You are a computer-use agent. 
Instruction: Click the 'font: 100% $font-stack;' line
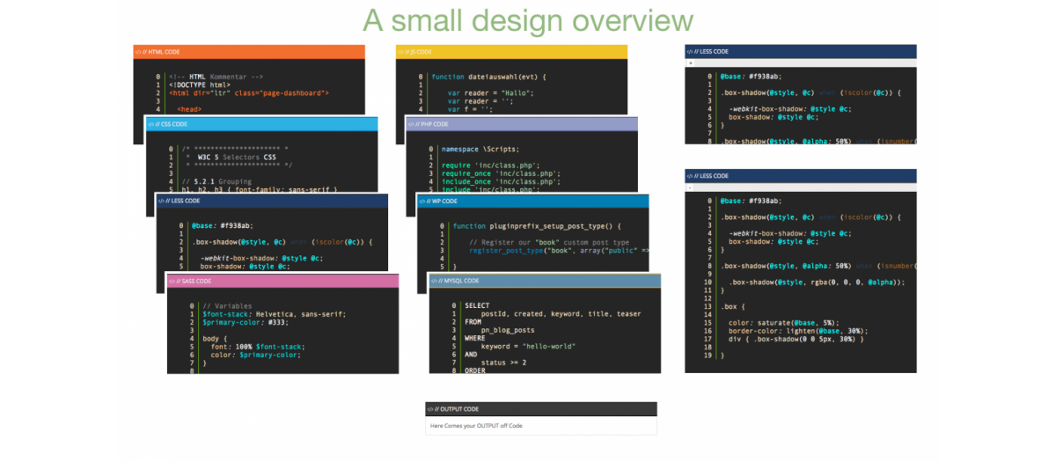[x=256, y=346]
